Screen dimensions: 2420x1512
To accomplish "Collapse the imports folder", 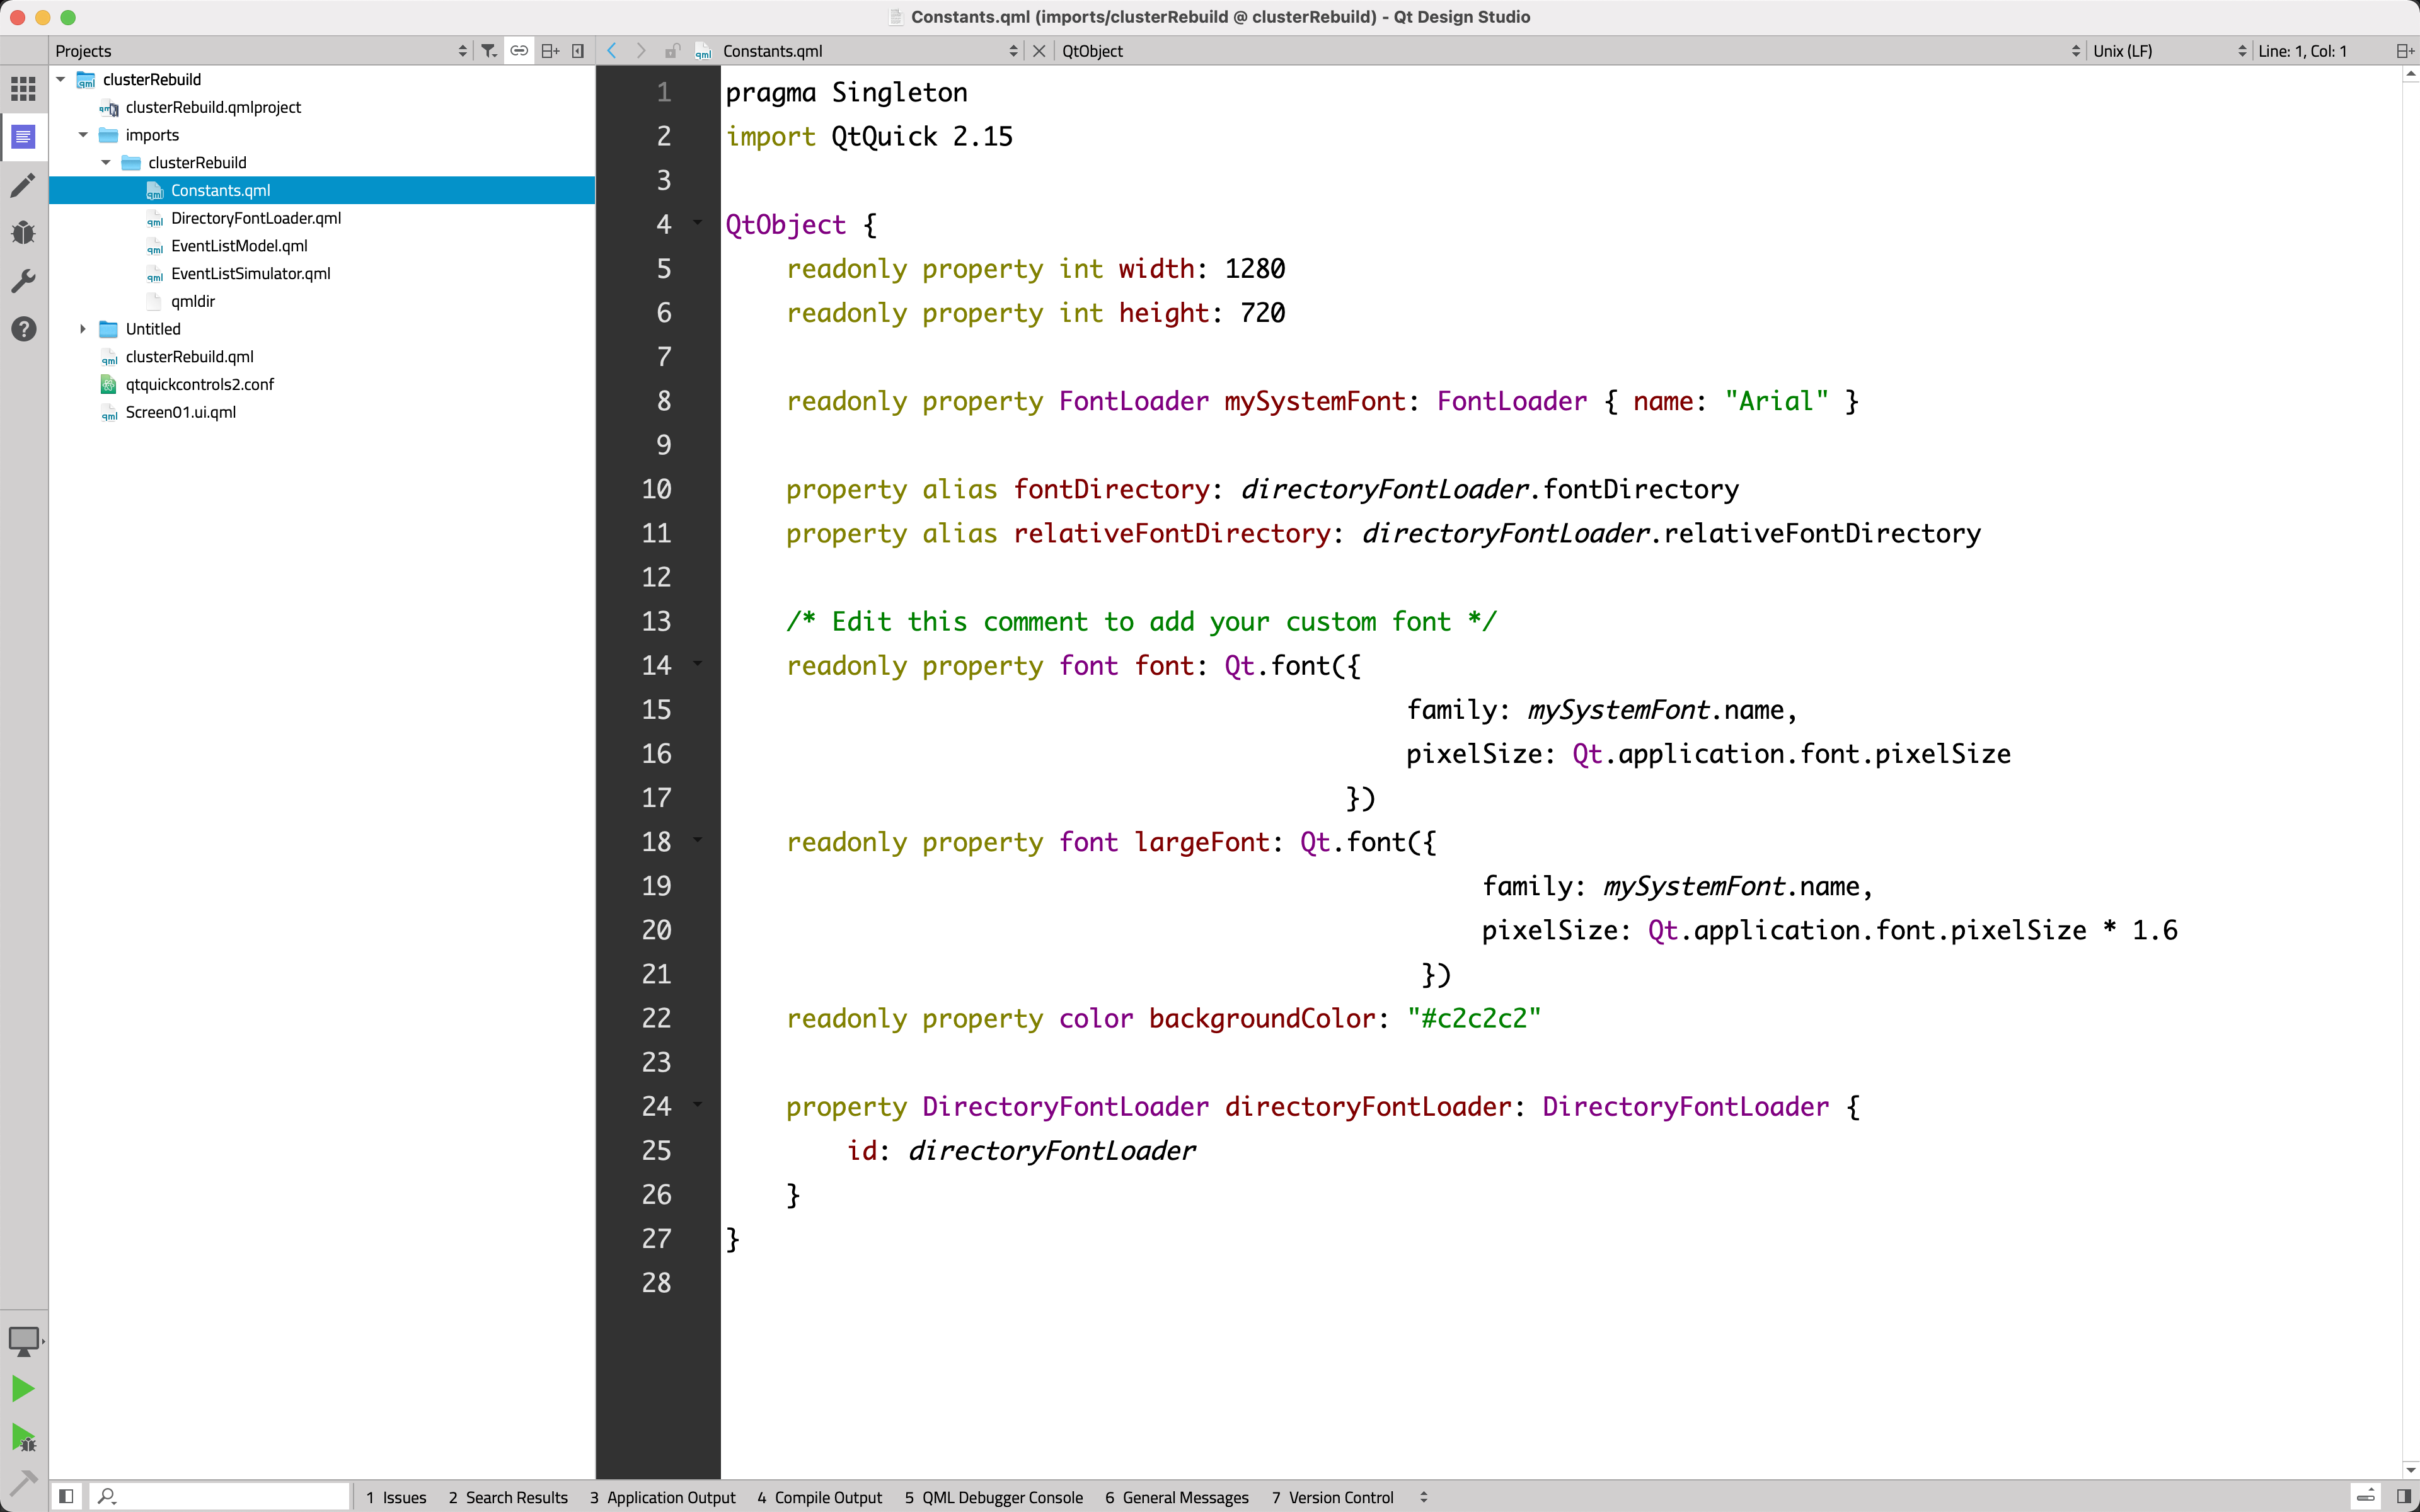I will click(84, 135).
